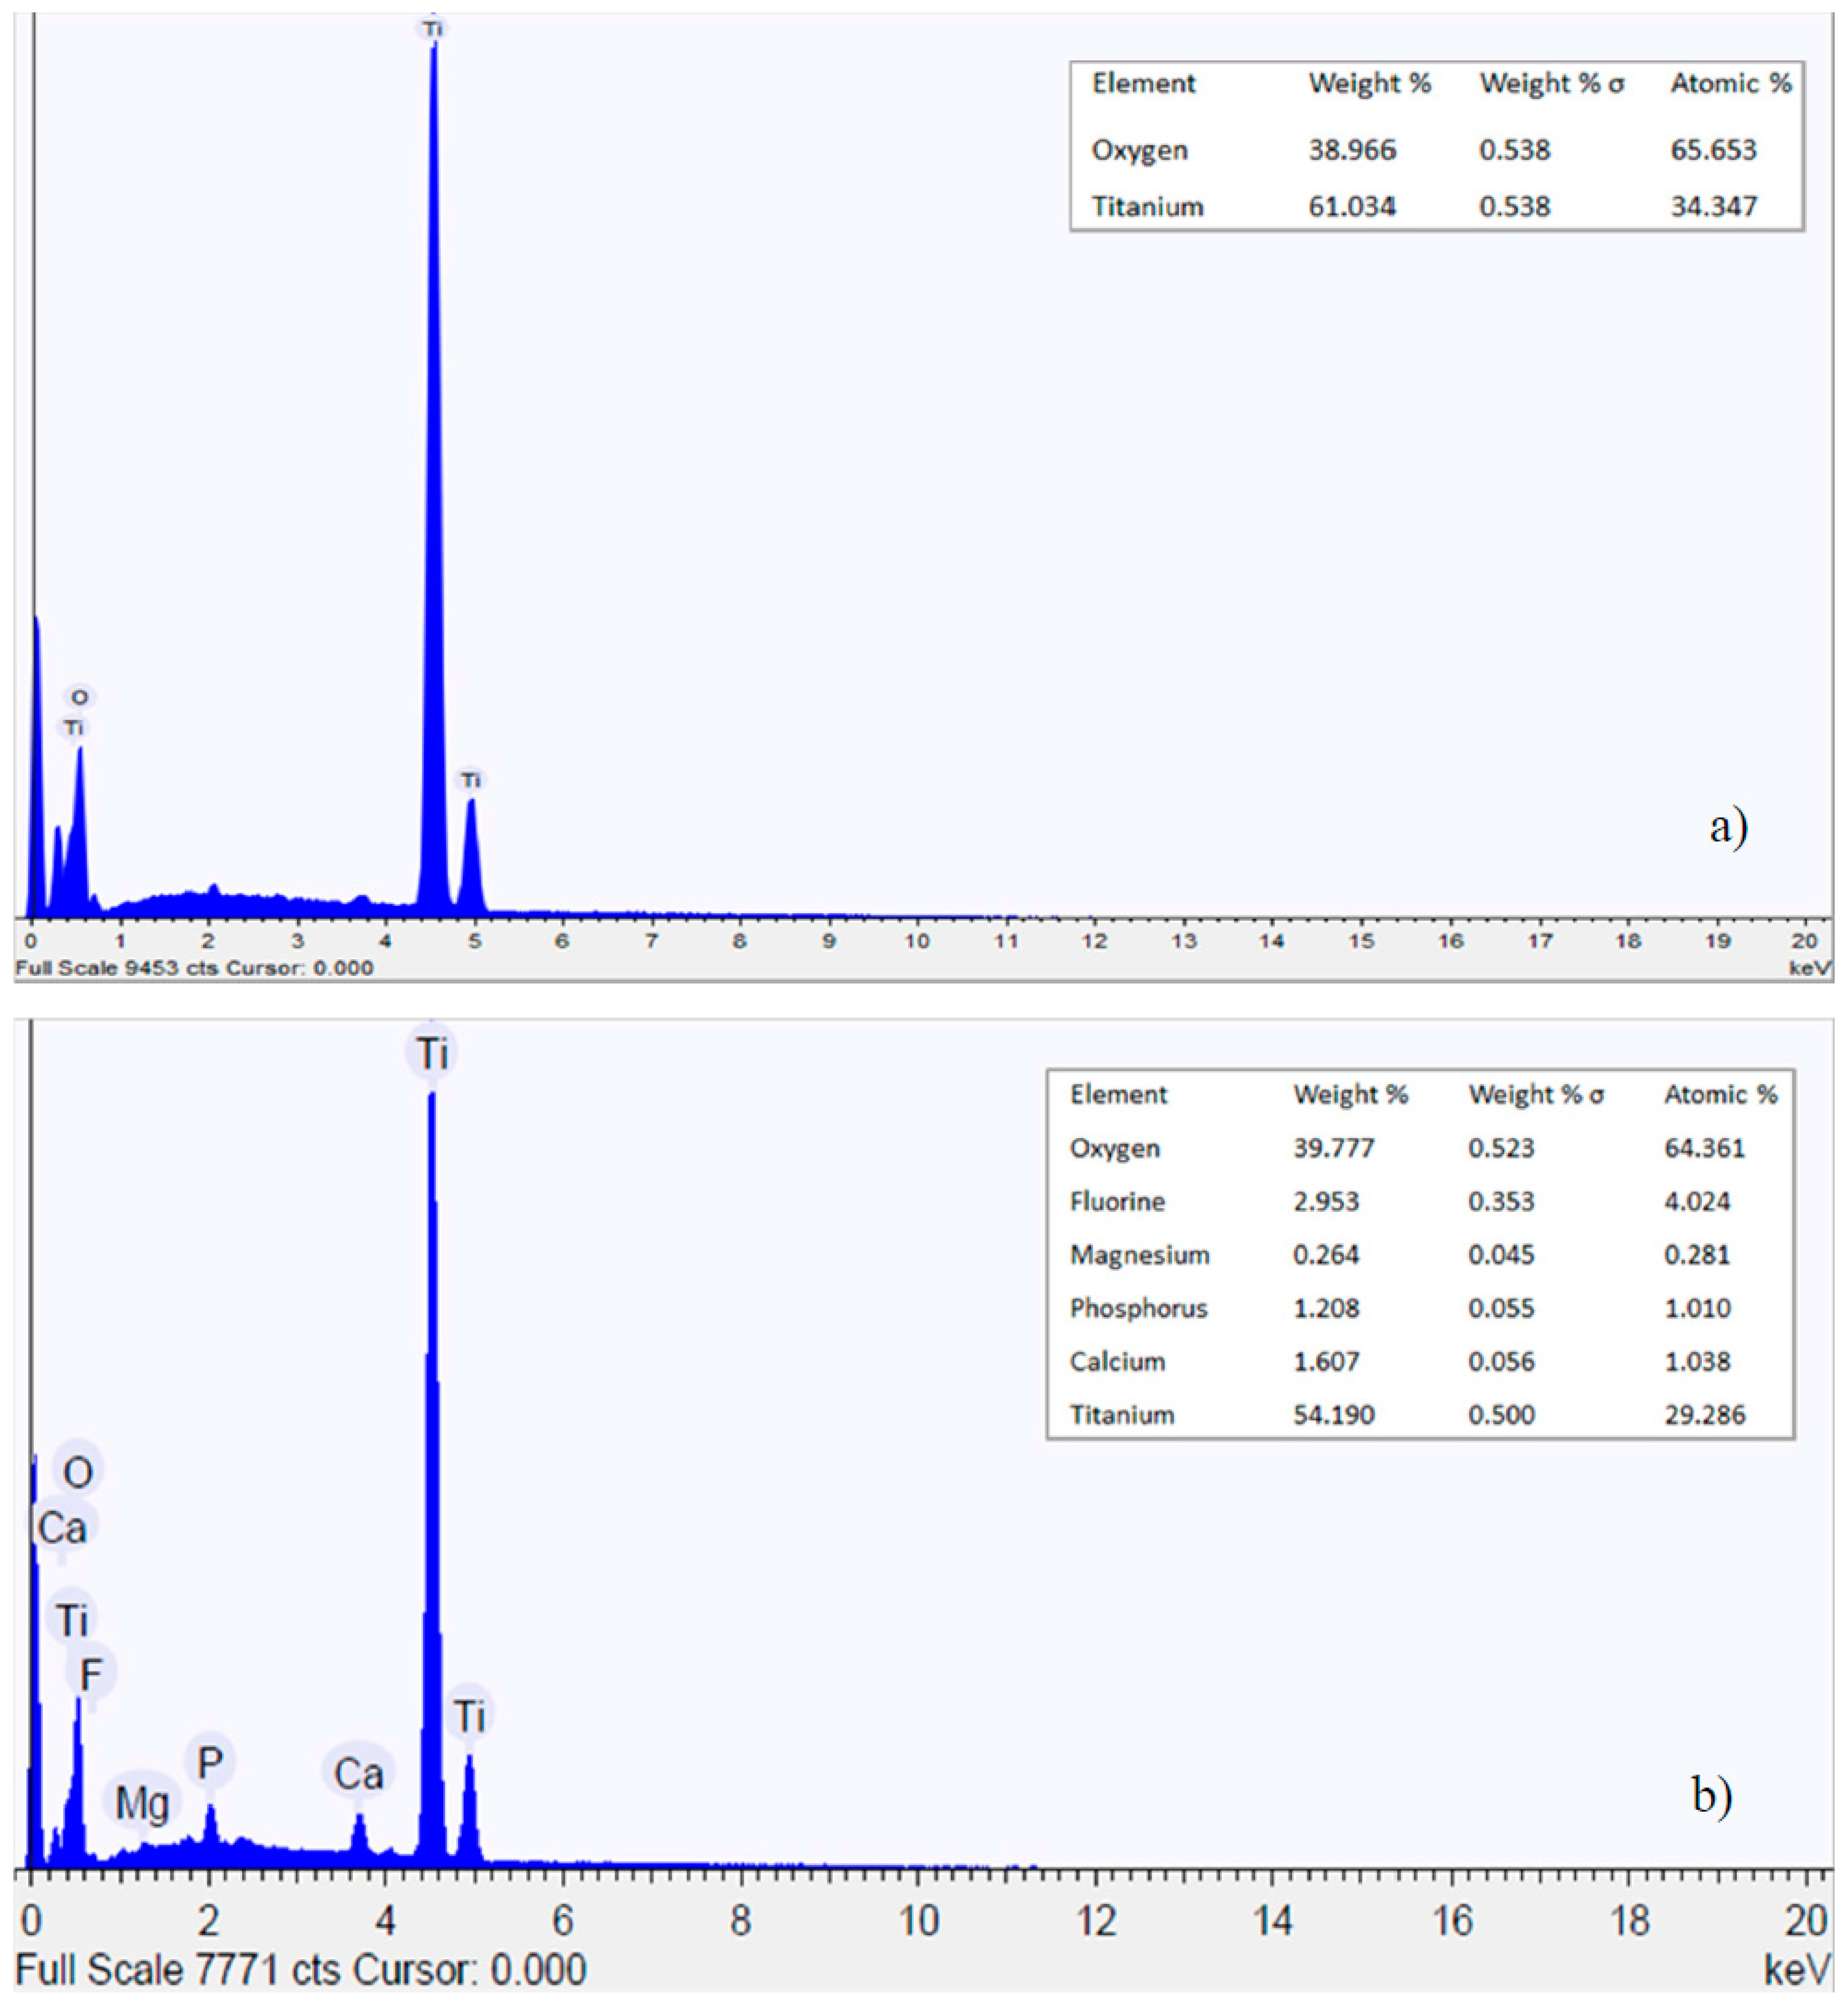Select Magnesium weight value 0.264
The image size is (1848, 2006).
(1326, 1254)
